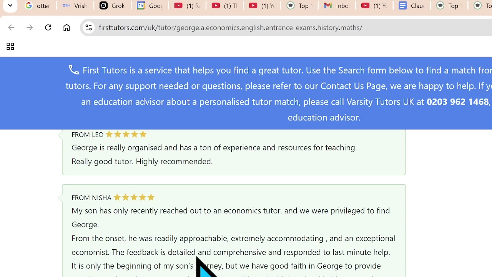
Task: Click the 'Varsity Tutors UK' text in banner
Action: (x=380, y=102)
